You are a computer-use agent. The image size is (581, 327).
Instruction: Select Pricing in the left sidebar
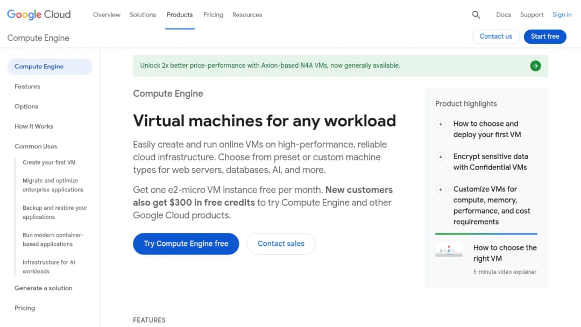point(25,308)
